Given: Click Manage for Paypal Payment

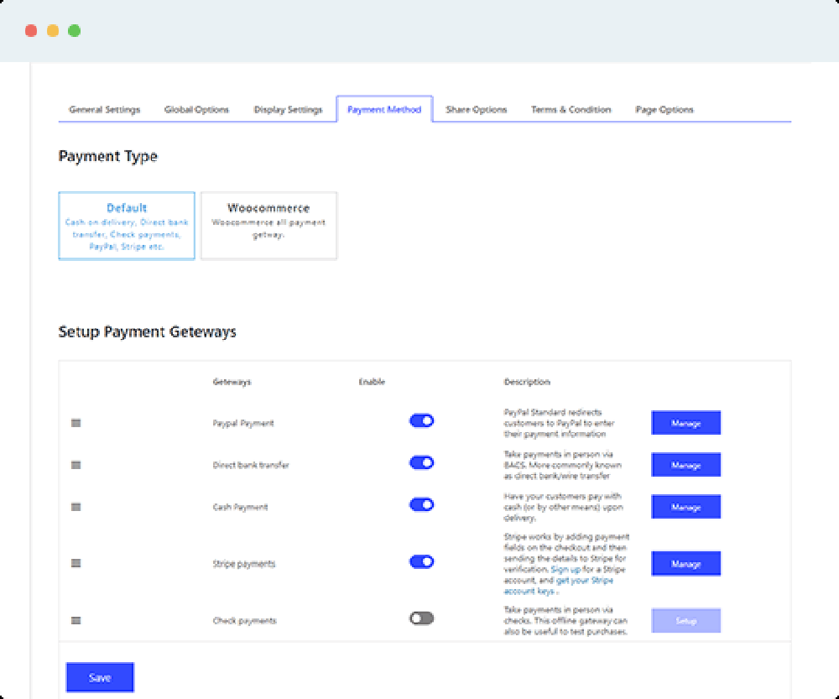Looking at the screenshot, I should point(685,422).
